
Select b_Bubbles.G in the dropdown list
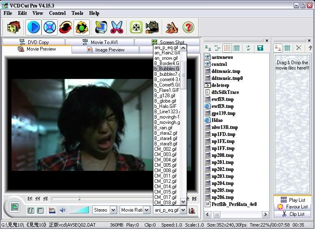[x=167, y=69]
